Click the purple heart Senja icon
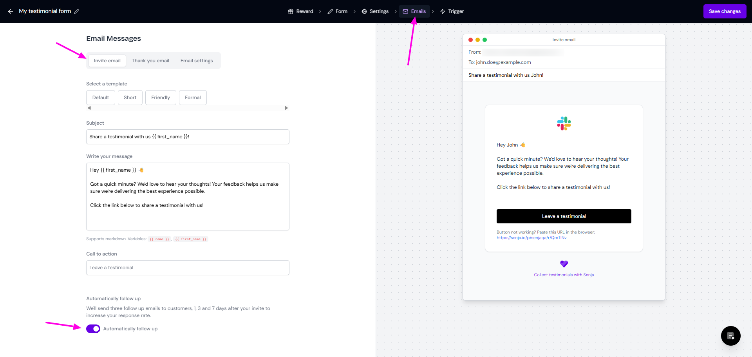Screen dimensions: 752x357 coord(564,264)
